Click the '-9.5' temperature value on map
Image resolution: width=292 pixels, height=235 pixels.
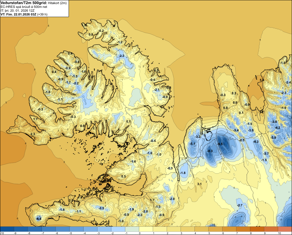(x=220, y=144)
